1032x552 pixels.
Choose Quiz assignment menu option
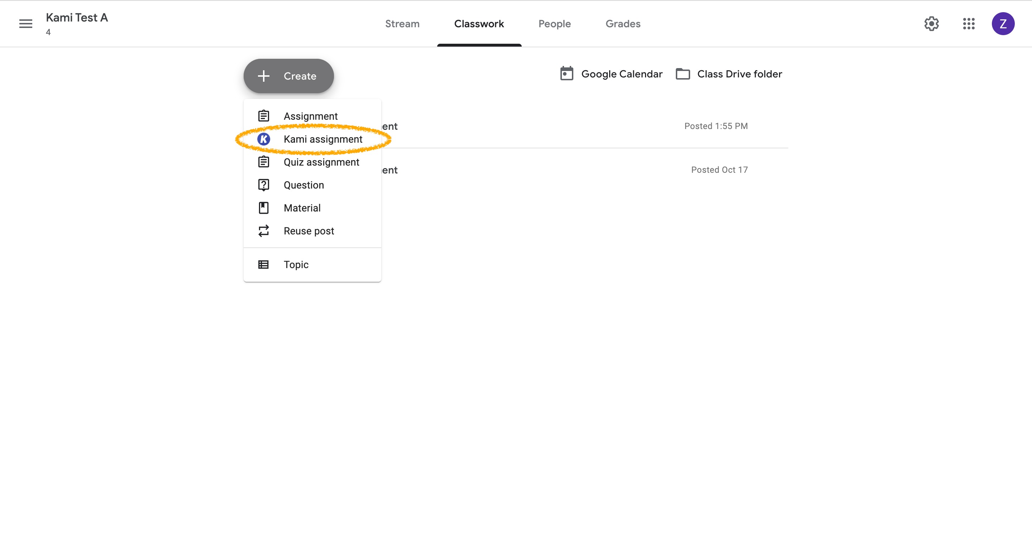click(321, 162)
